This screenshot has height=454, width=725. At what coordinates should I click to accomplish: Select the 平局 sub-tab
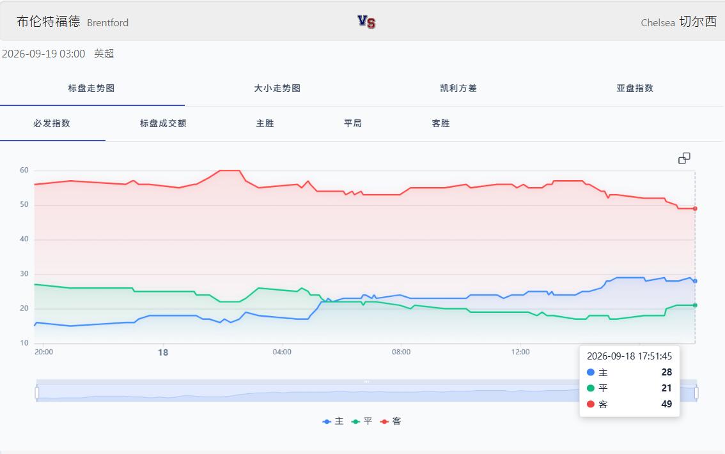click(353, 123)
